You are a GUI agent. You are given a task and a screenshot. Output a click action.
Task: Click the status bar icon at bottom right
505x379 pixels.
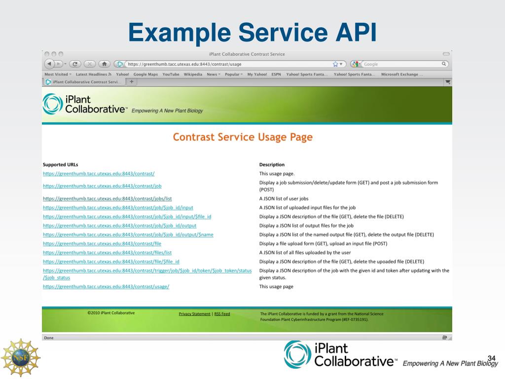click(x=444, y=338)
